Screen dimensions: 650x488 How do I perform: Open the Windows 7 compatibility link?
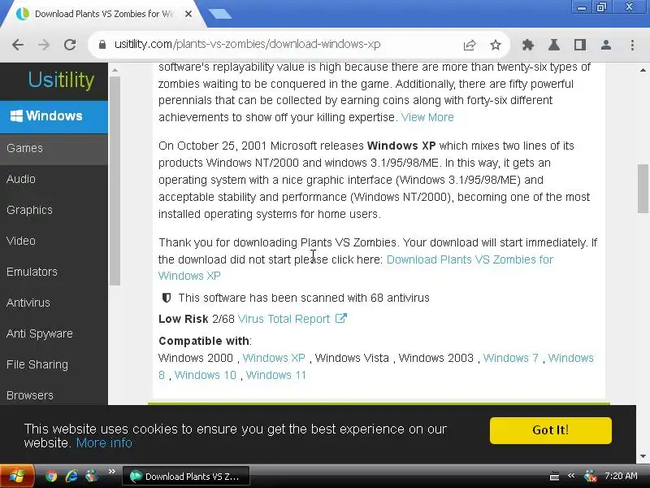(511, 358)
